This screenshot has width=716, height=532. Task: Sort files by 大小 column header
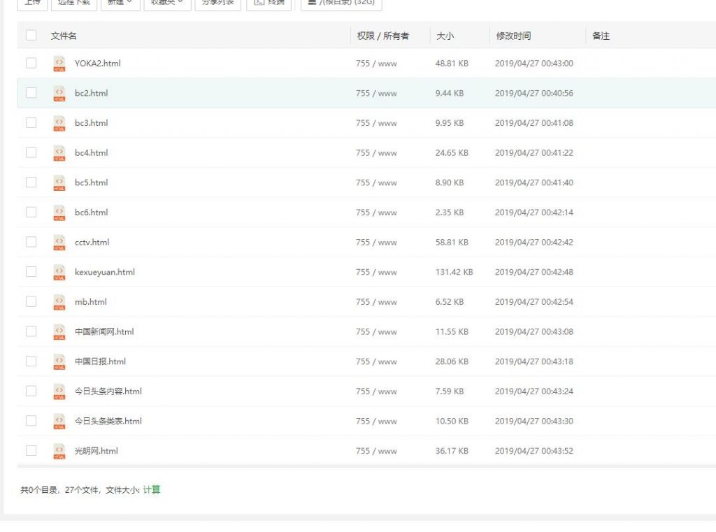(445, 36)
